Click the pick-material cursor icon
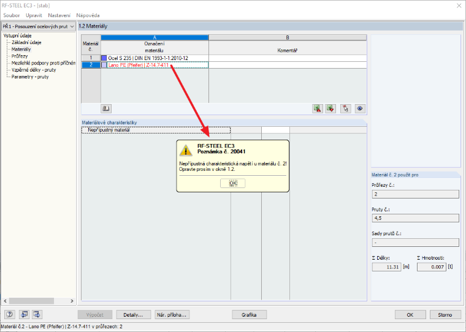The image size is (466, 332). tap(345, 108)
